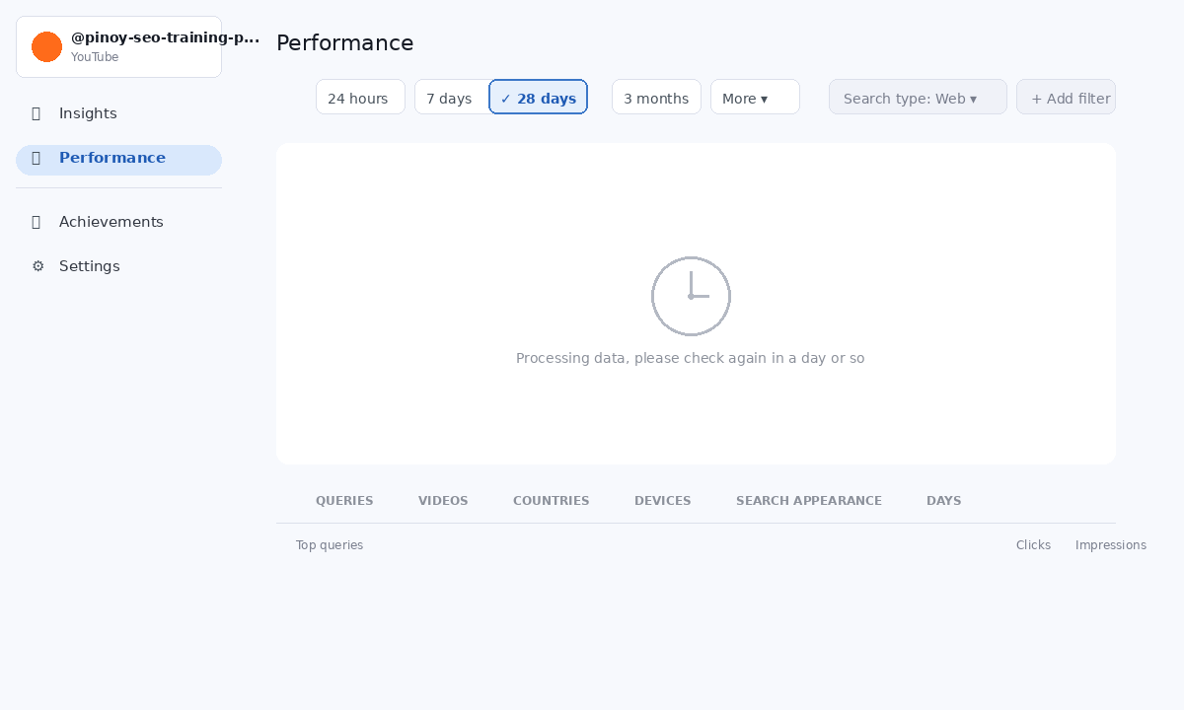Click the Settings gear icon

click(37, 266)
